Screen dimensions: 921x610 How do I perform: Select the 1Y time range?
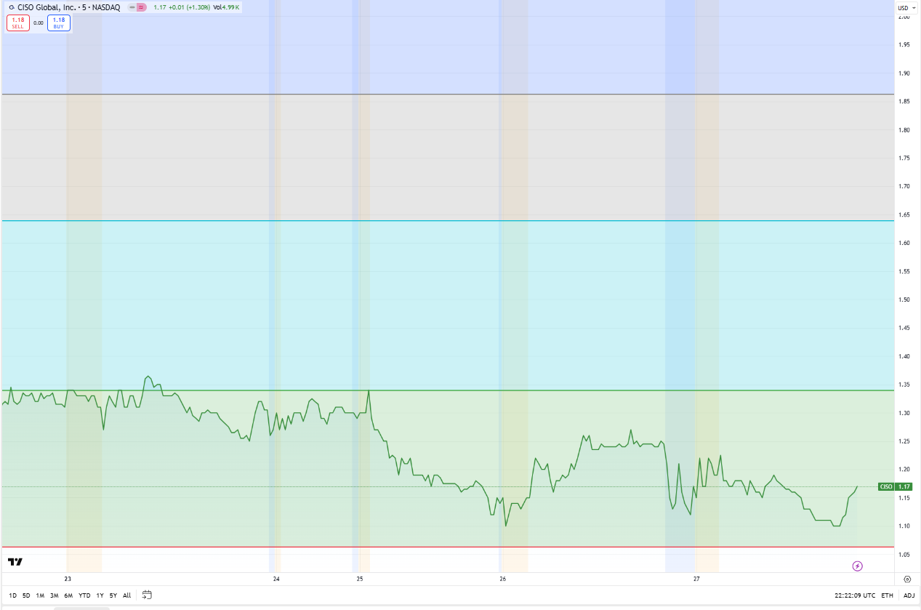click(x=100, y=595)
